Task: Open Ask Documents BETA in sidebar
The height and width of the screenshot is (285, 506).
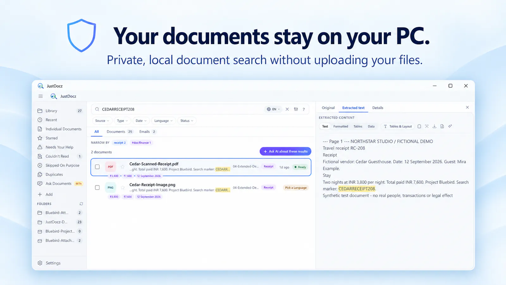Action: (x=60, y=184)
